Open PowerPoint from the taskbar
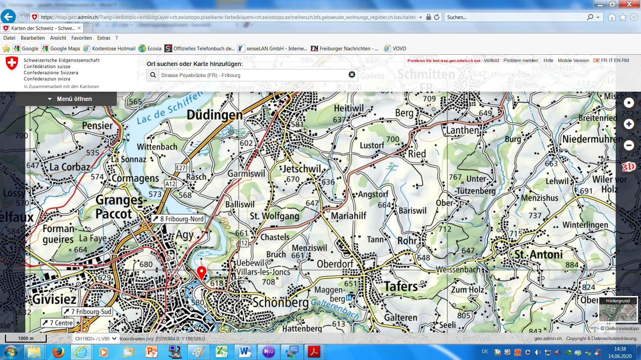 pyautogui.click(x=152, y=352)
